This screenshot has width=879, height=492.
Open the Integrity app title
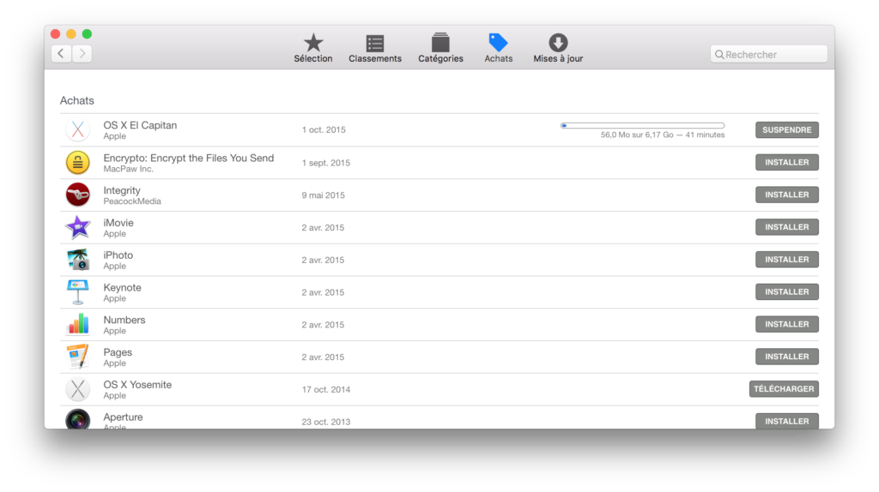[x=122, y=190]
